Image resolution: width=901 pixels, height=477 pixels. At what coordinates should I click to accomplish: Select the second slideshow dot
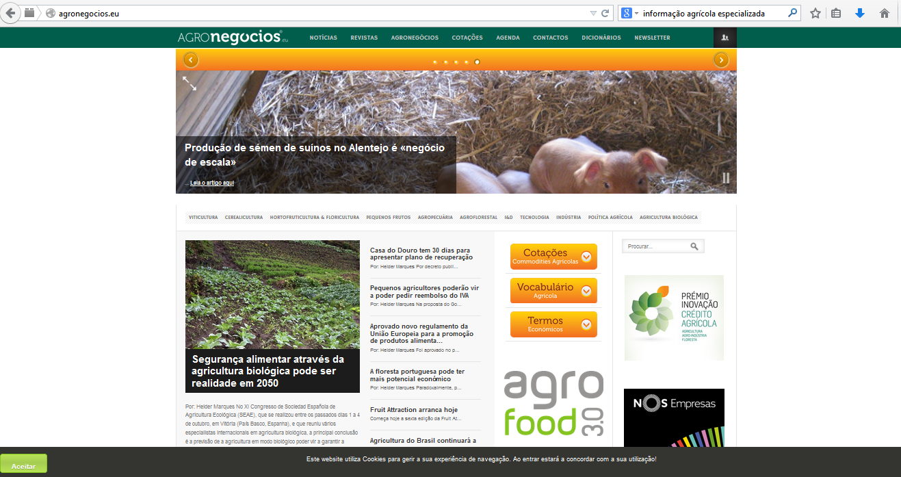click(445, 62)
